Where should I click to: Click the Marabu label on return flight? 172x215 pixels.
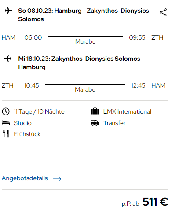(85, 89)
